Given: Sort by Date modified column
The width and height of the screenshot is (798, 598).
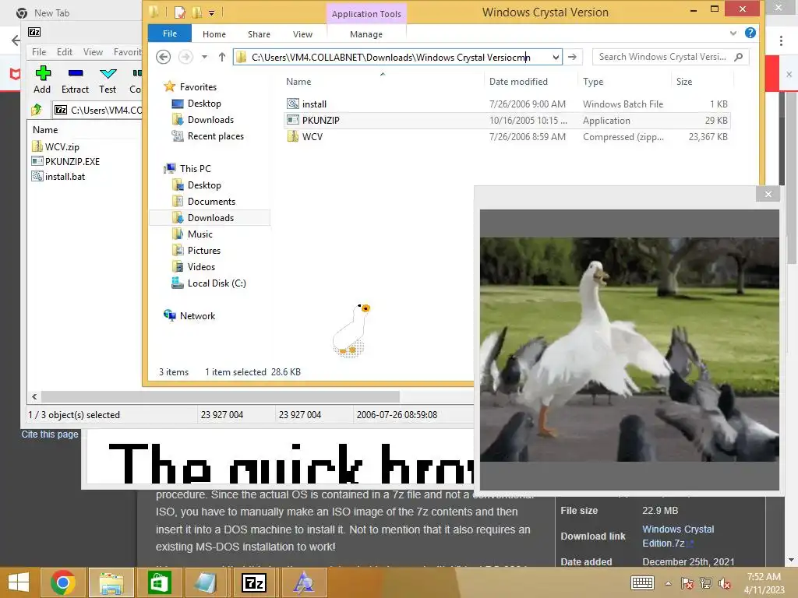Looking at the screenshot, I should coord(518,81).
